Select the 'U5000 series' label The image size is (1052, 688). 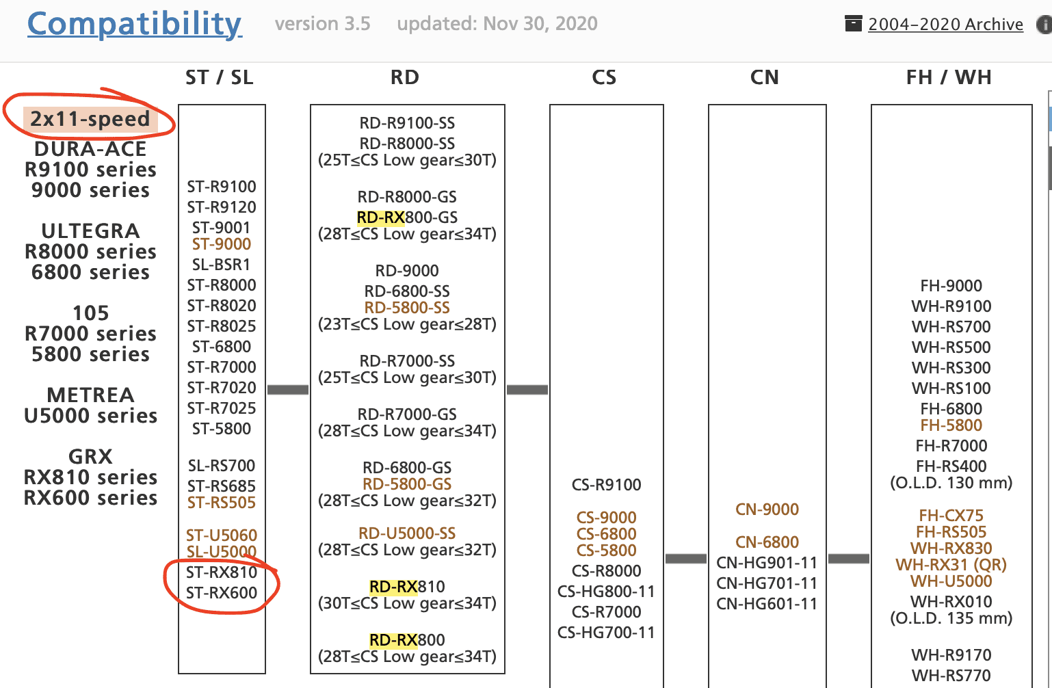[x=90, y=416]
